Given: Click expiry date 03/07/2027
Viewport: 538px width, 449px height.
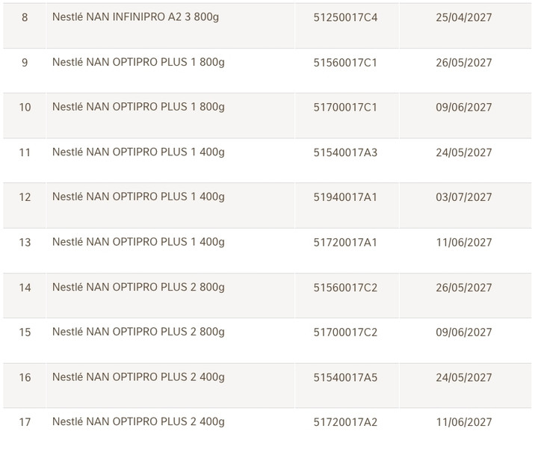Looking at the screenshot, I should (463, 197).
